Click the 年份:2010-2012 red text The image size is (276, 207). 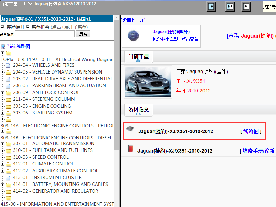click(x=193, y=91)
